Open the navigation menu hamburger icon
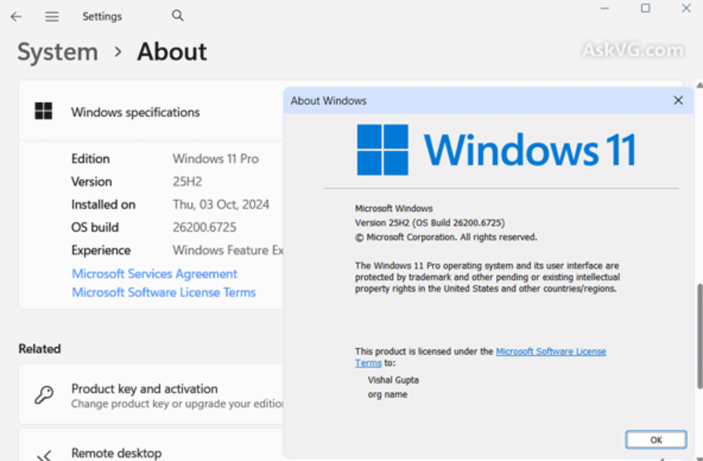 [x=51, y=16]
